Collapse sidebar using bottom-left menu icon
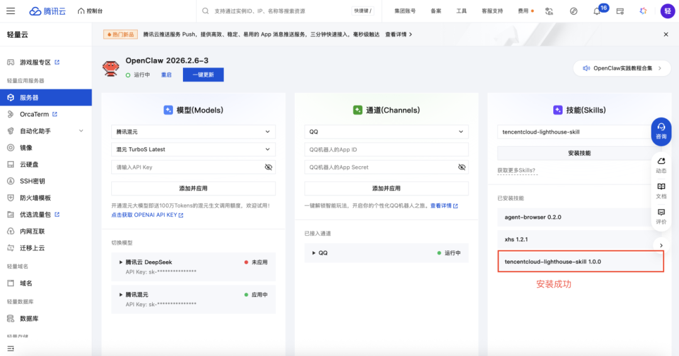This screenshot has height=356, width=679. coord(11,348)
